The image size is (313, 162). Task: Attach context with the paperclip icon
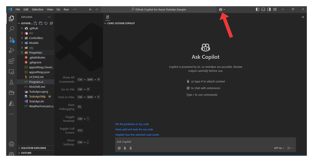tap(125, 148)
